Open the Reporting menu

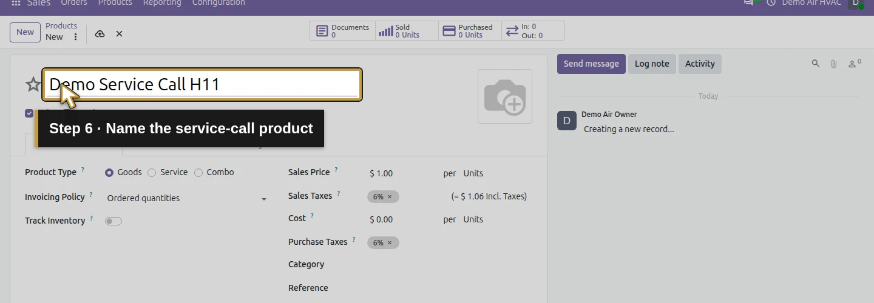pos(162,3)
